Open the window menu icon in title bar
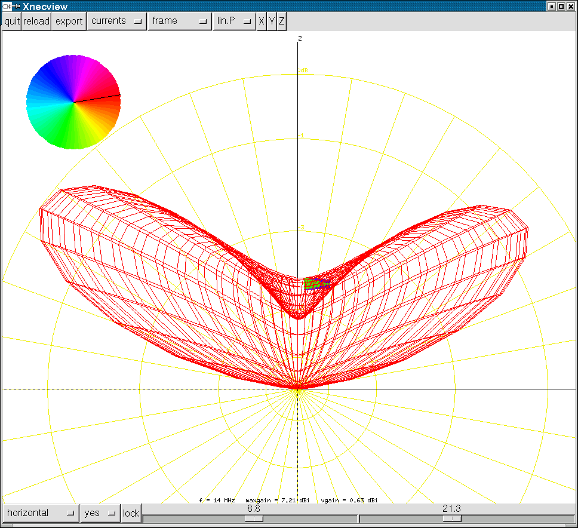 coord(6,6)
